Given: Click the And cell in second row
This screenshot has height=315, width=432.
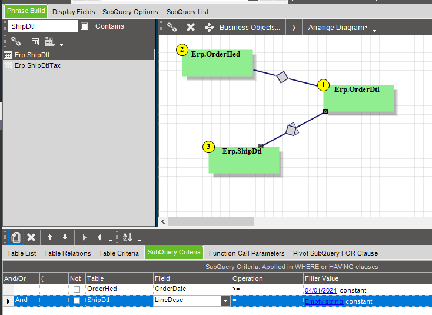Looking at the screenshot, I should pyautogui.click(x=26, y=300).
